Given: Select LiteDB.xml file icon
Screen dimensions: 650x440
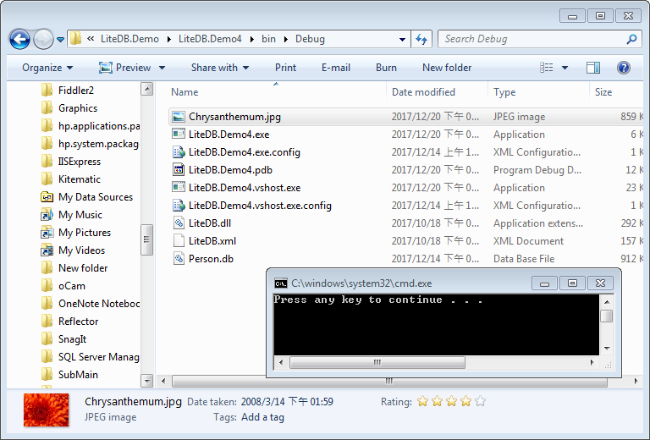Looking at the screenshot, I should (x=179, y=240).
